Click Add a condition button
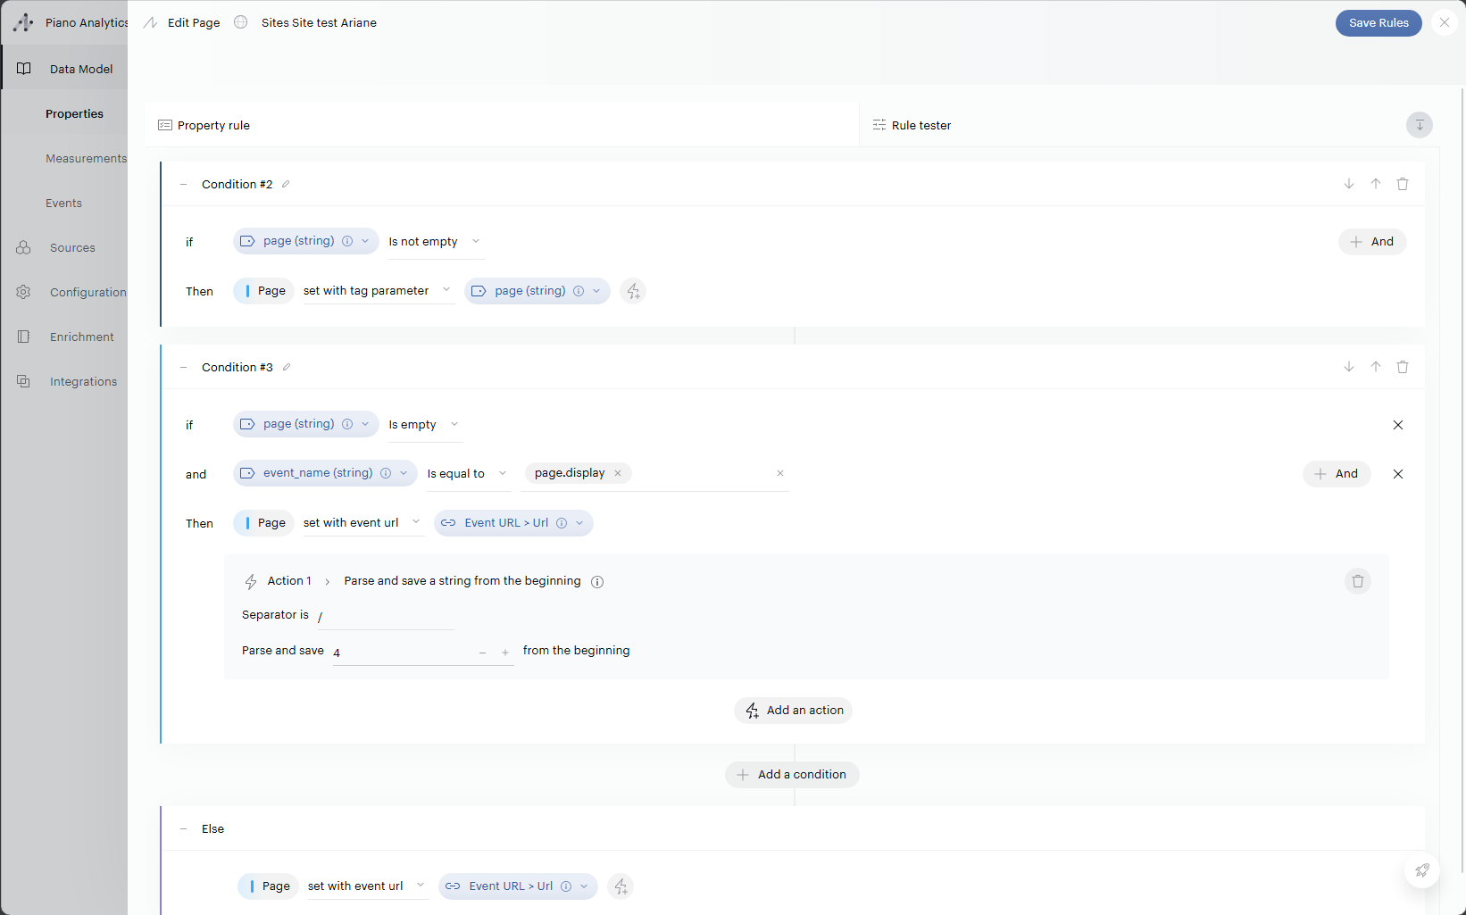The height and width of the screenshot is (915, 1466). pyautogui.click(x=792, y=775)
